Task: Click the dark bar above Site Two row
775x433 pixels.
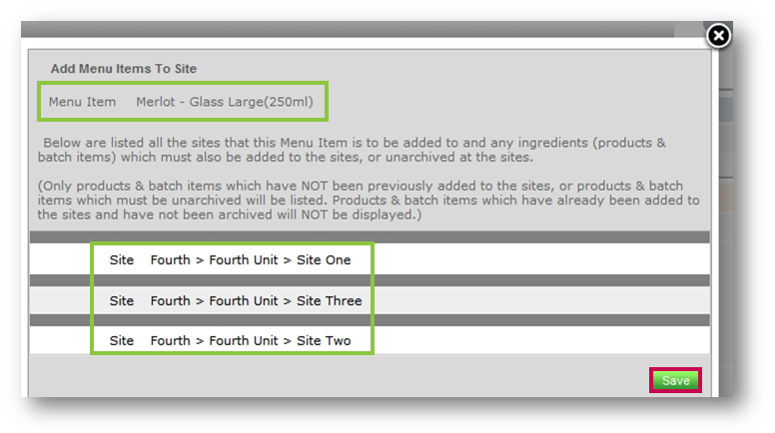Action: (370, 320)
